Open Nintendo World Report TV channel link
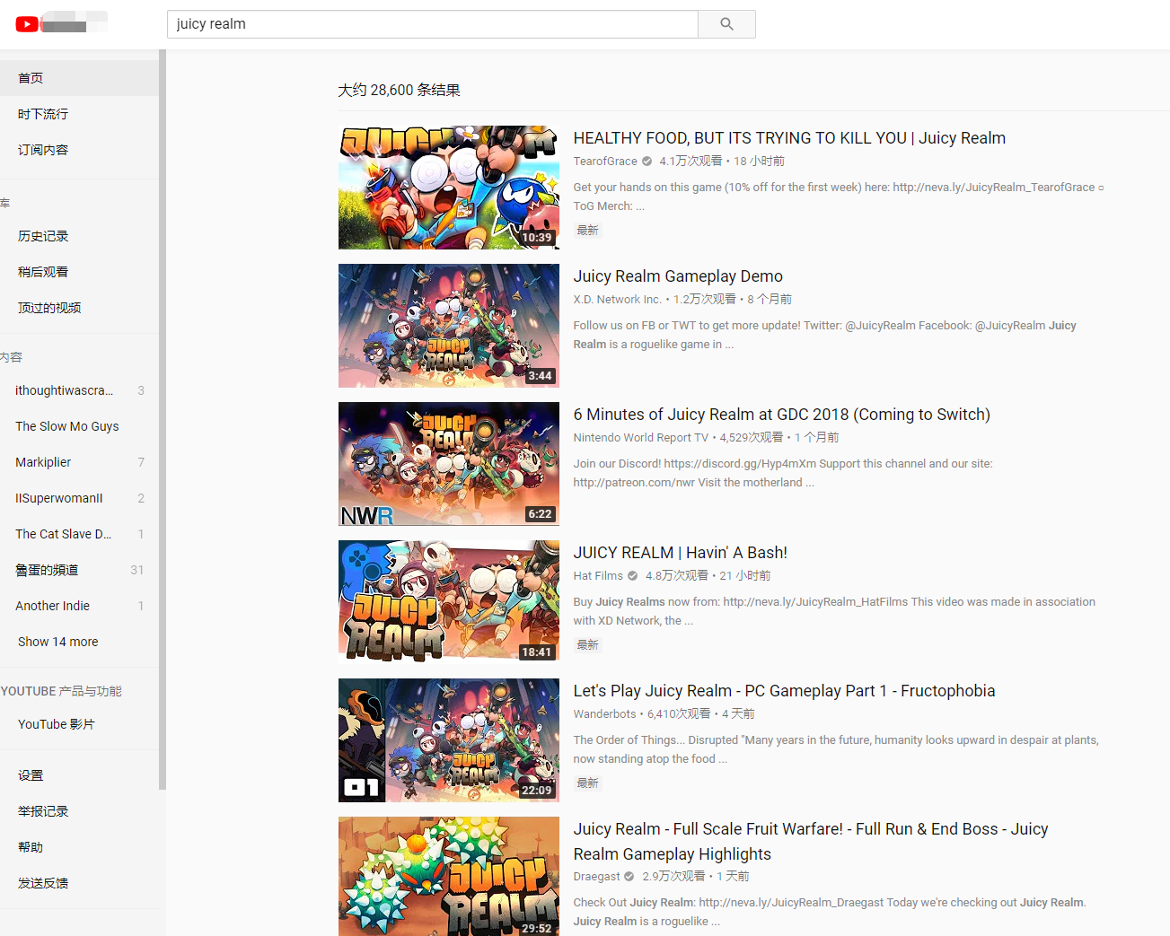Viewport: 1170px width, 936px height. [641, 438]
